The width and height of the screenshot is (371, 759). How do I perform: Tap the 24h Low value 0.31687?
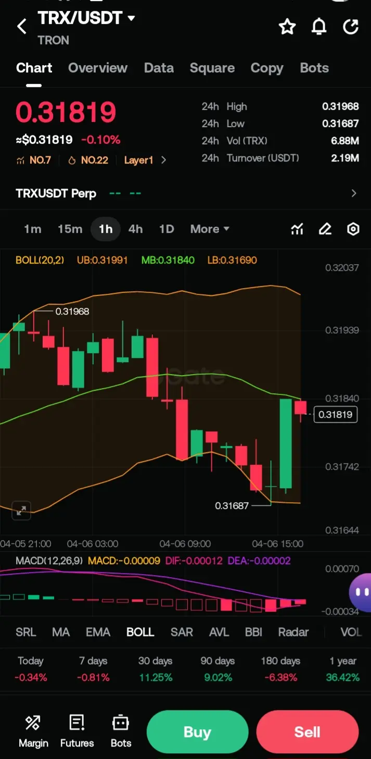[x=340, y=124]
